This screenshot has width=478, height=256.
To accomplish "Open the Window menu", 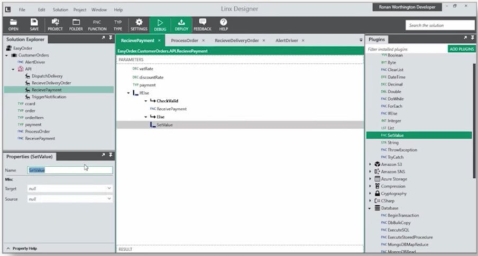I will point(99,10).
